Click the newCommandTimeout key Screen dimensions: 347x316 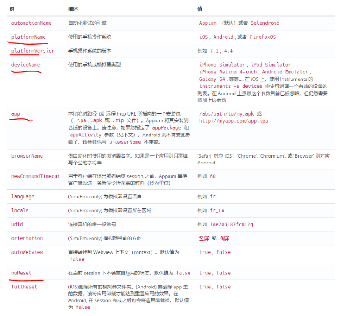tap(36, 176)
